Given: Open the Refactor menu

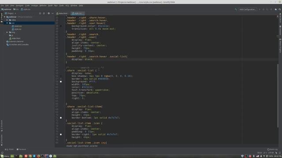Looking at the screenshot, I should pyautogui.click(x=43, y=6).
